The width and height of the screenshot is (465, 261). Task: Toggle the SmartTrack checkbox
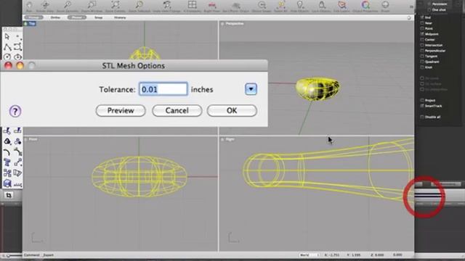(422, 106)
